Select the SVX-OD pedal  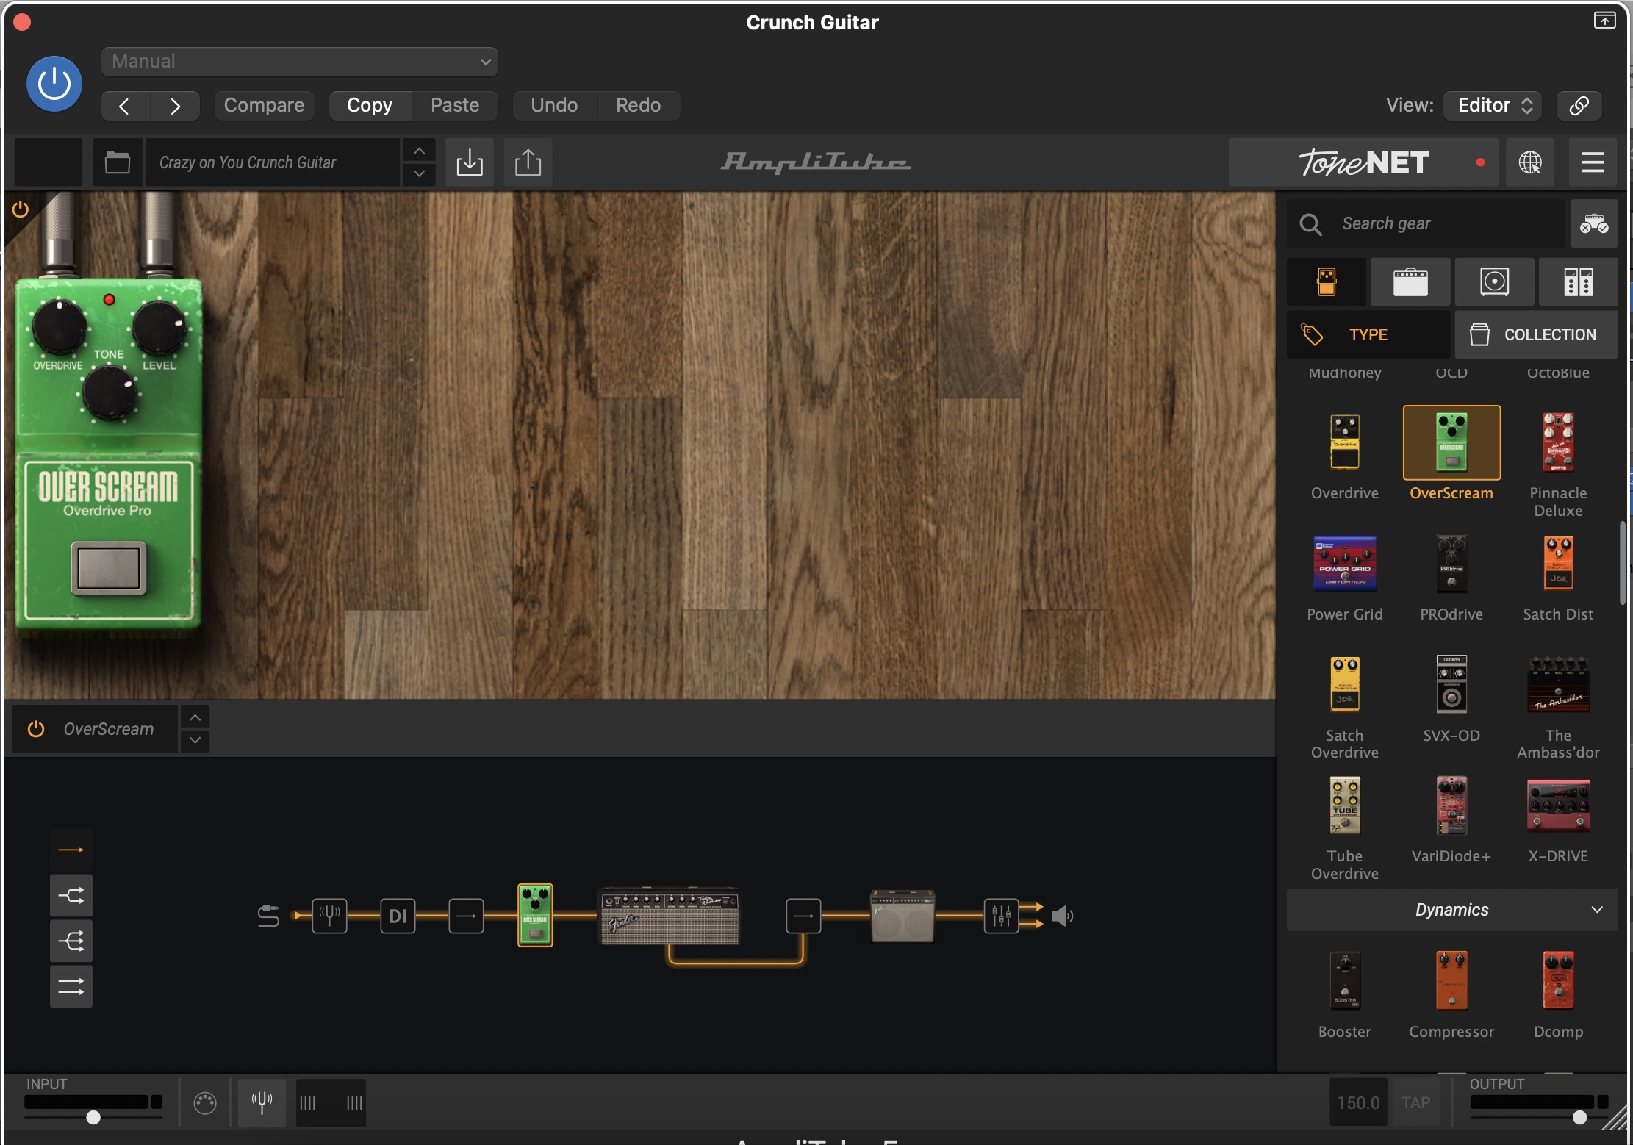coord(1451,684)
